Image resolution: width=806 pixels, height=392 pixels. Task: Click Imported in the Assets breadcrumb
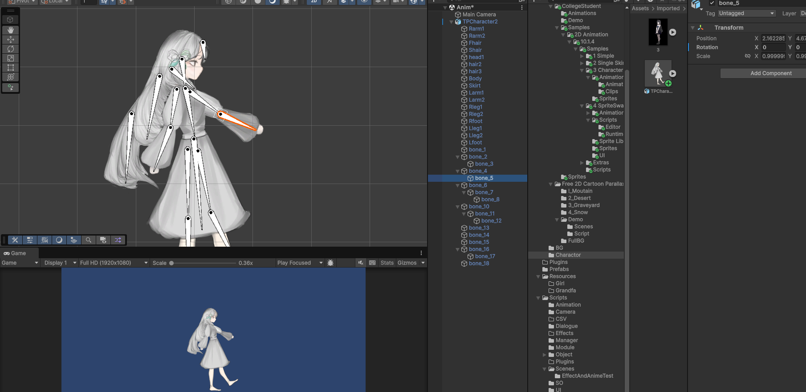(668, 8)
